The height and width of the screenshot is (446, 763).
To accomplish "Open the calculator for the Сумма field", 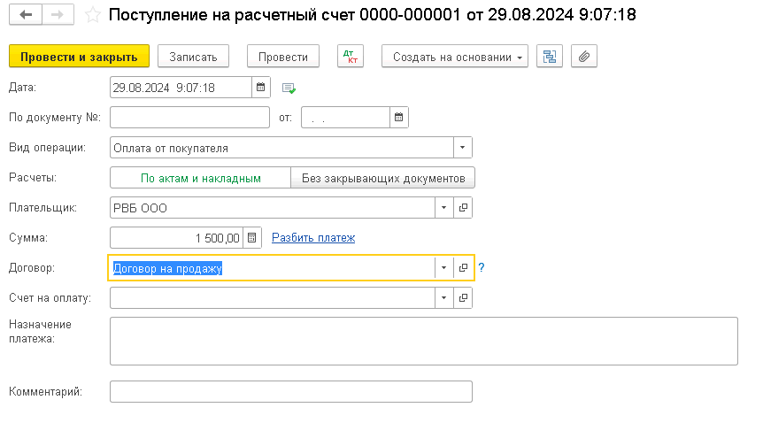I will [x=252, y=238].
